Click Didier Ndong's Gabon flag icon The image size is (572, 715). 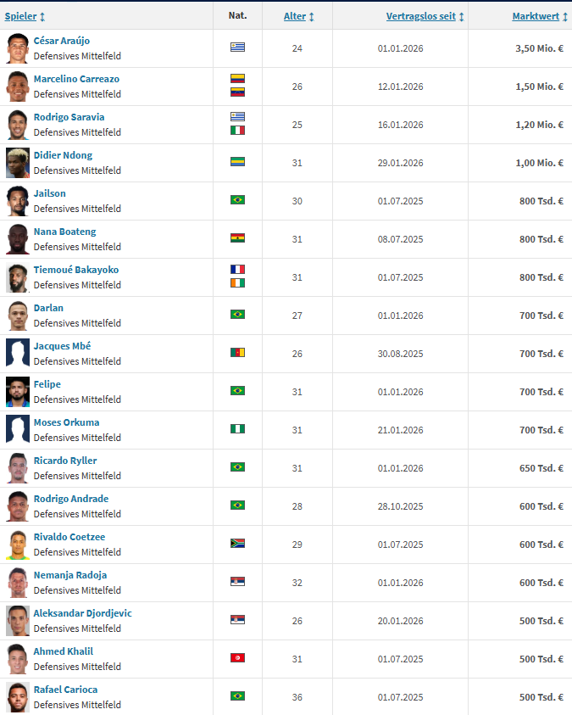pos(237,162)
